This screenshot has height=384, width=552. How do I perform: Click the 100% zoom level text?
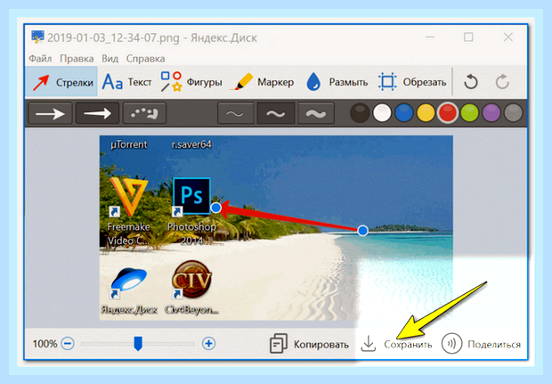pos(45,344)
